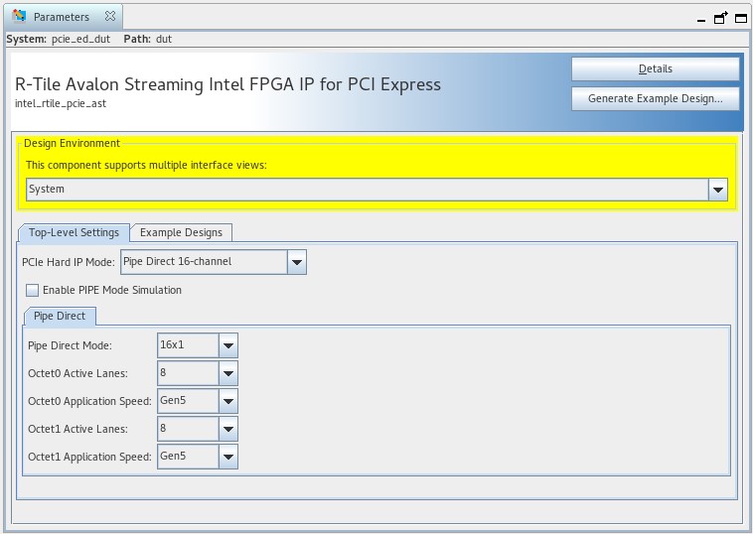Minimize the Parameters panel
753x534 pixels.
pos(702,18)
